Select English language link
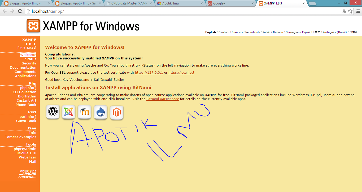 pos(211,32)
